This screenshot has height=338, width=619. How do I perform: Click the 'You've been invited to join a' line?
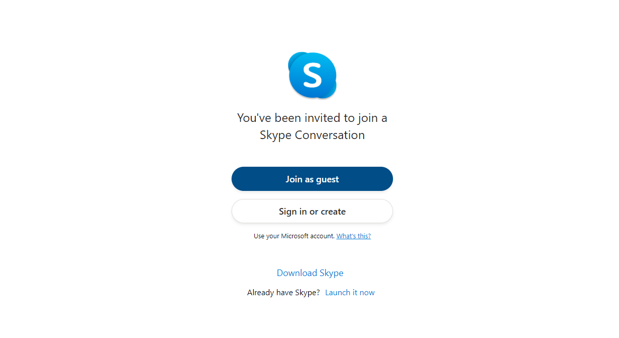coord(312,118)
